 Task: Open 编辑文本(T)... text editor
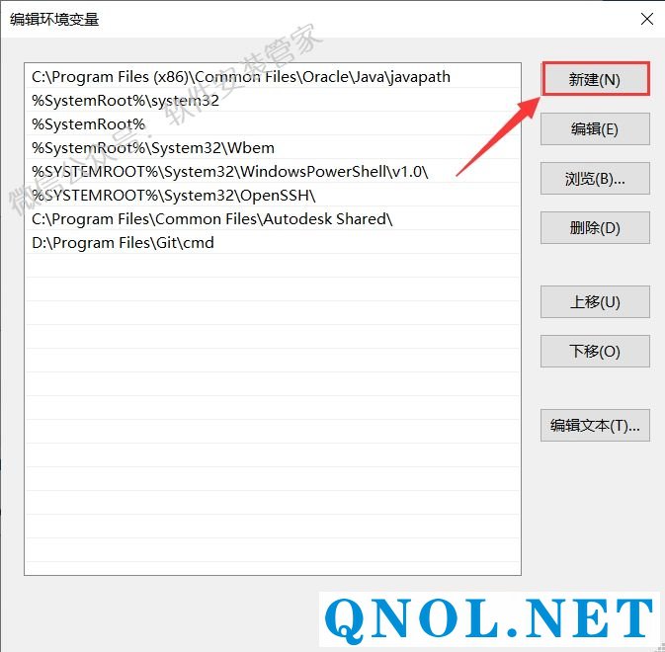point(595,425)
